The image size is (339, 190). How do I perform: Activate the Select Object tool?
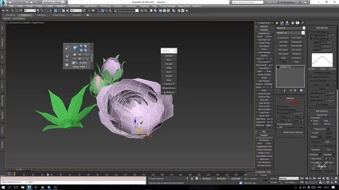tap(38, 11)
